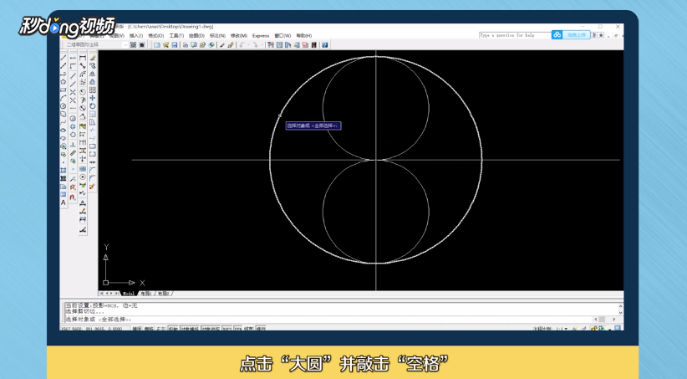Screen dimensions: 687x379
Task: Select the Multiline Text A tool
Action: (x=63, y=202)
